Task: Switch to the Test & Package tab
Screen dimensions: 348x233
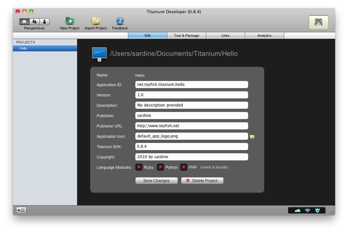Action: point(187,35)
